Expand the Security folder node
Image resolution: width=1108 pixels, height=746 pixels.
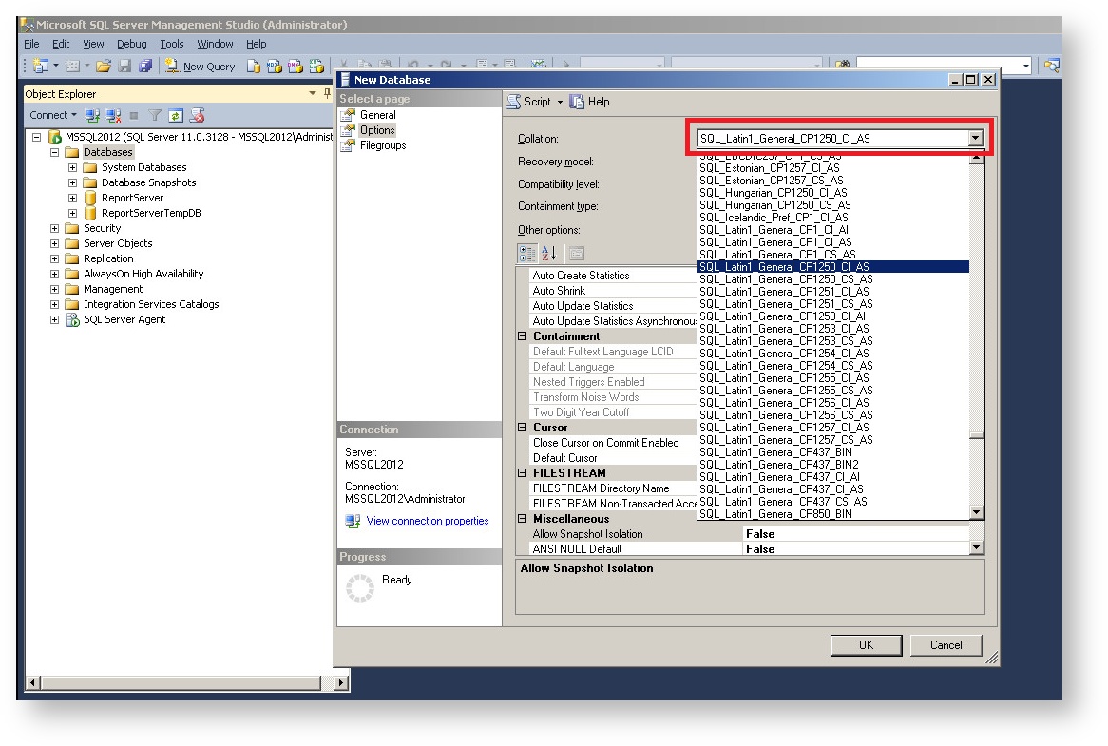click(x=55, y=229)
